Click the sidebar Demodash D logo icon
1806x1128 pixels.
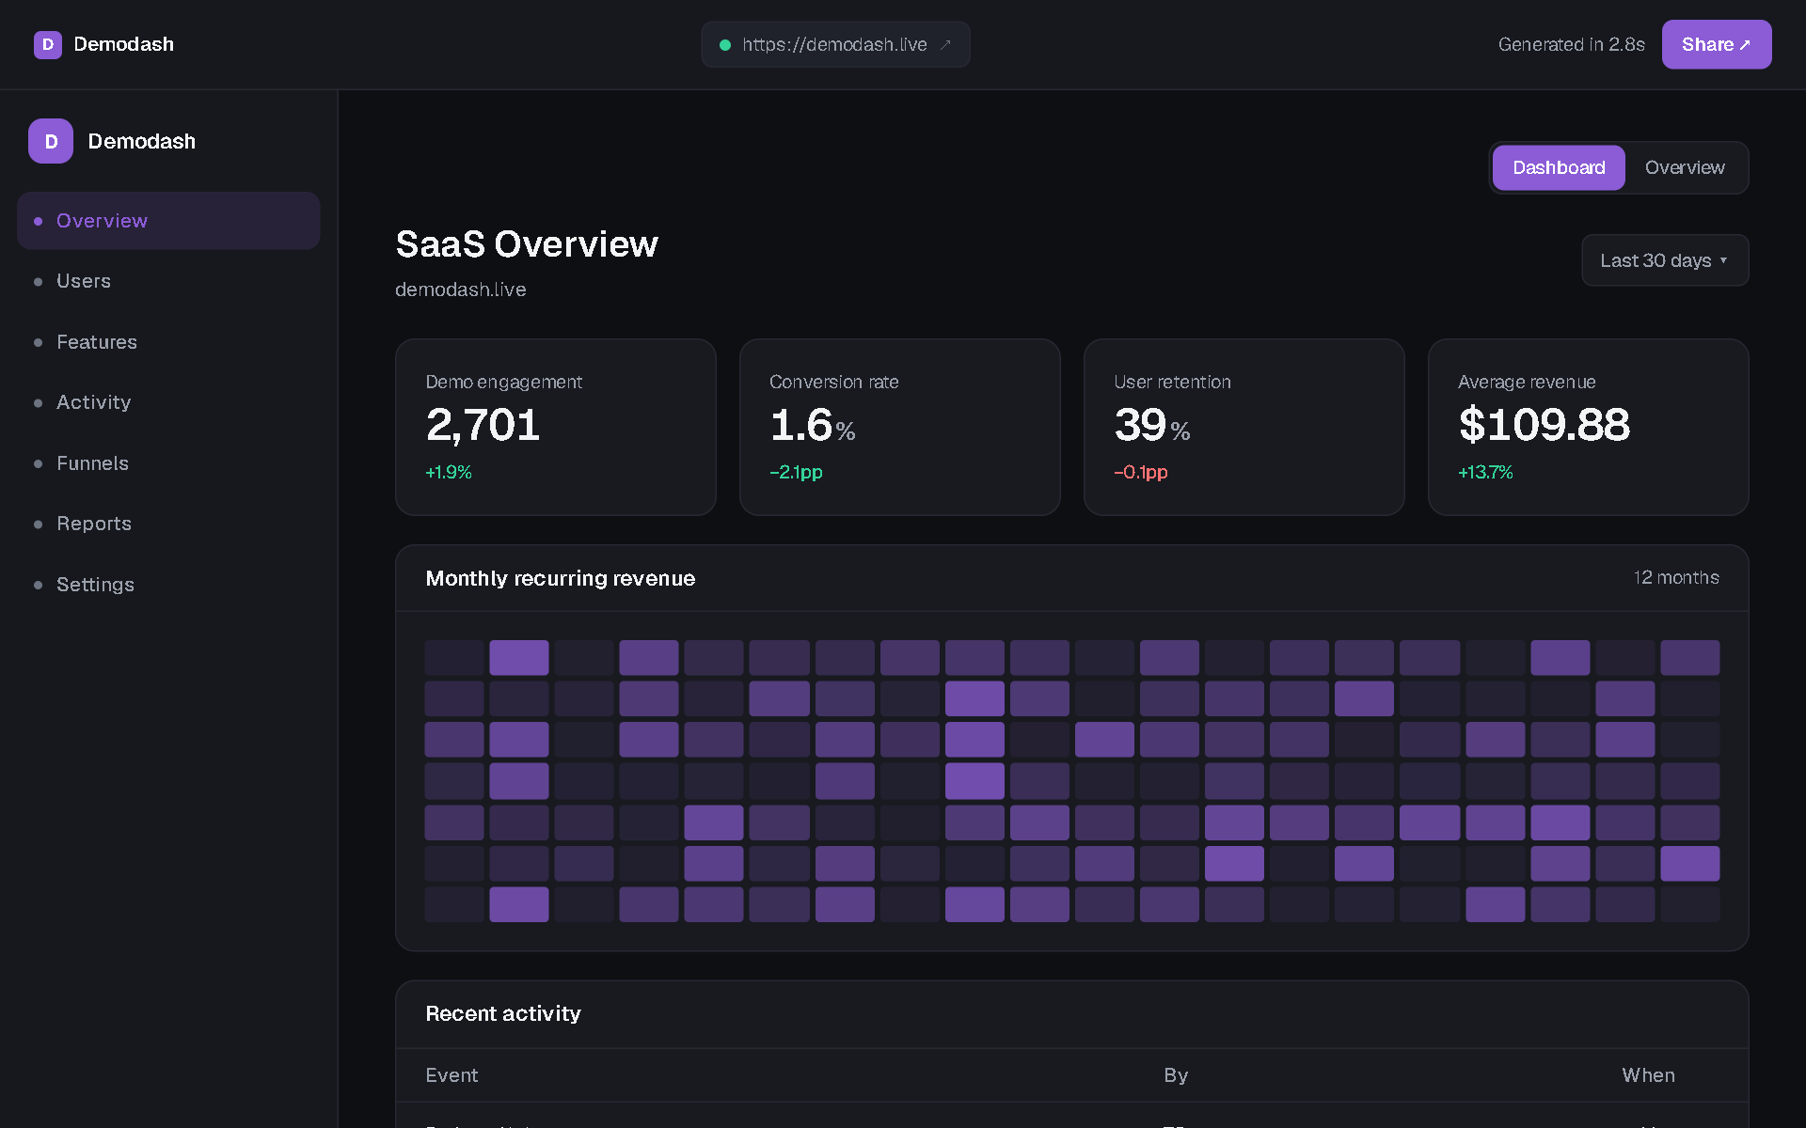click(51, 141)
